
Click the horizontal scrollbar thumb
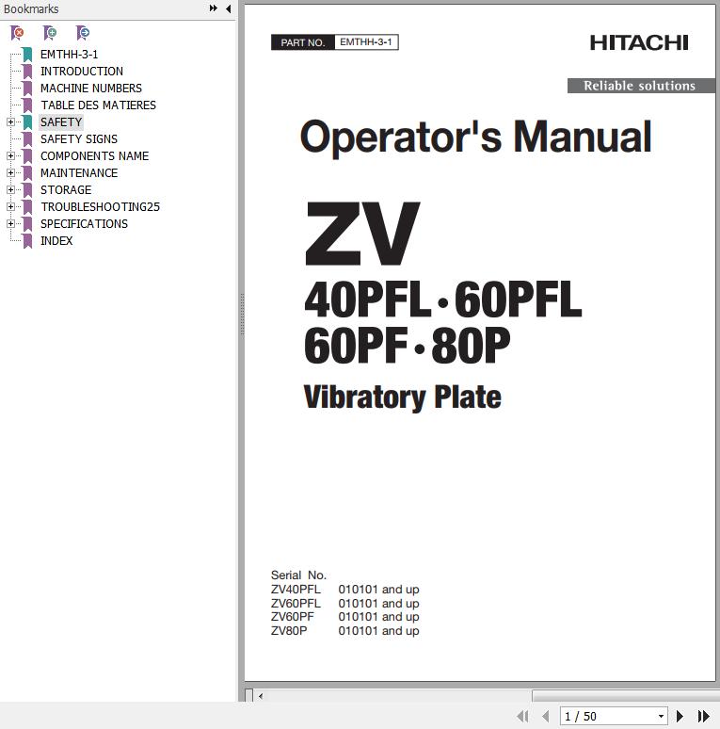click(626, 696)
